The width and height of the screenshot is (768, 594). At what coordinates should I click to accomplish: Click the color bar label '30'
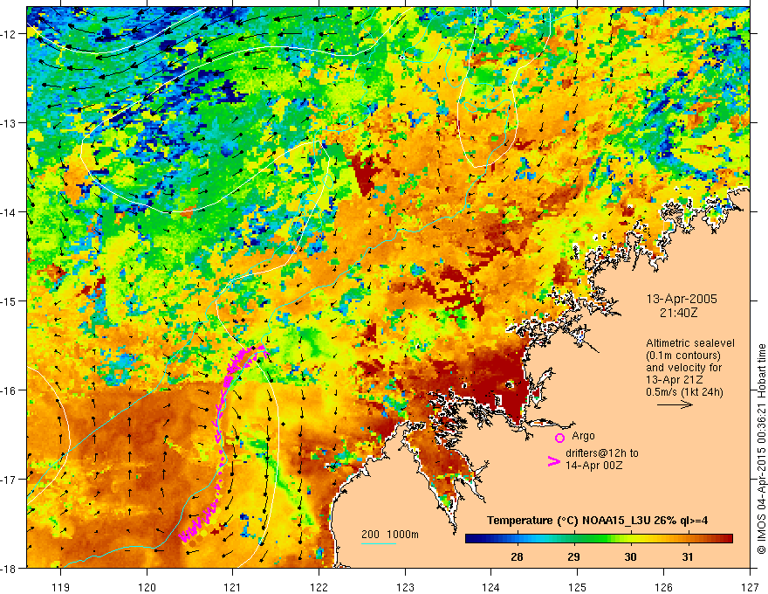pos(630,556)
